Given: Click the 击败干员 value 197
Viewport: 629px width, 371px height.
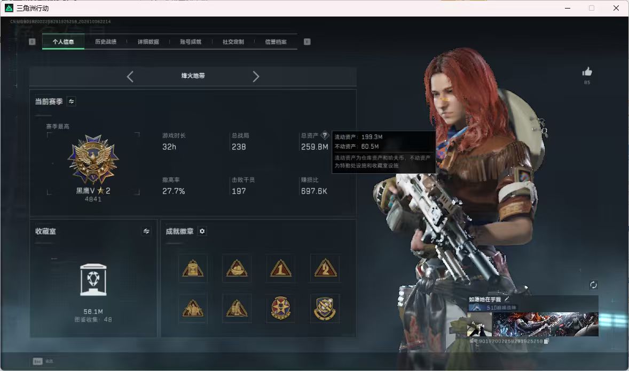Looking at the screenshot, I should point(239,191).
